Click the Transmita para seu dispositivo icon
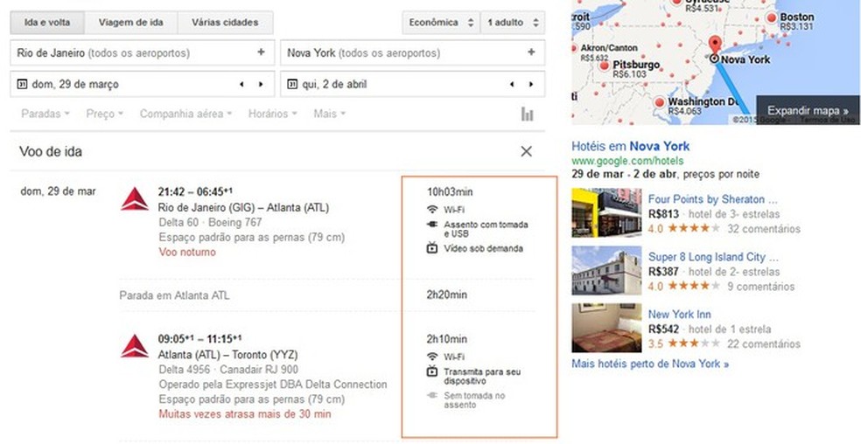This screenshot has width=861, height=444. coord(432,371)
